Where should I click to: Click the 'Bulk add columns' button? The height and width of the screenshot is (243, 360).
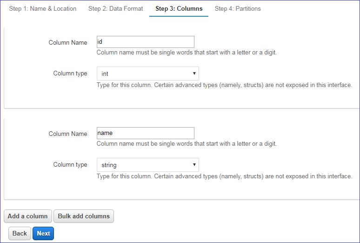coord(84,216)
